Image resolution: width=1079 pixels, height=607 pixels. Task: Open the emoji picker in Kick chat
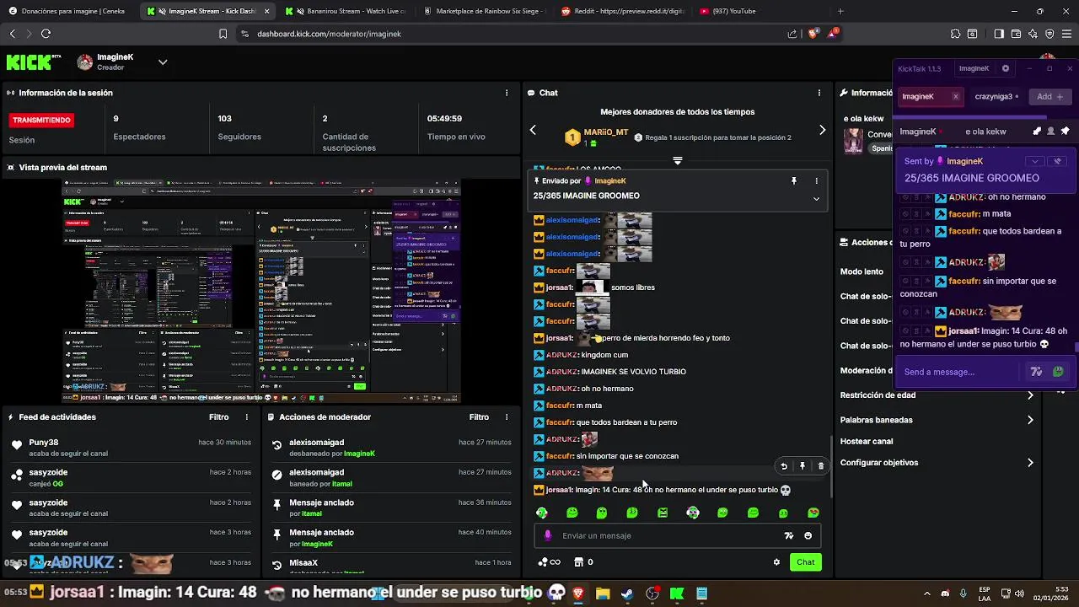(808, 535)
